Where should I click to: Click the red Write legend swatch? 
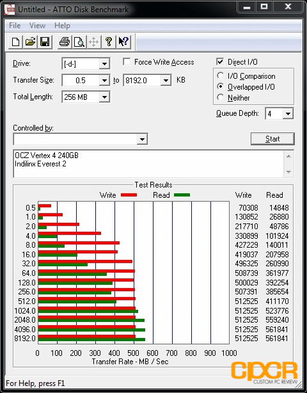(129, 195)
